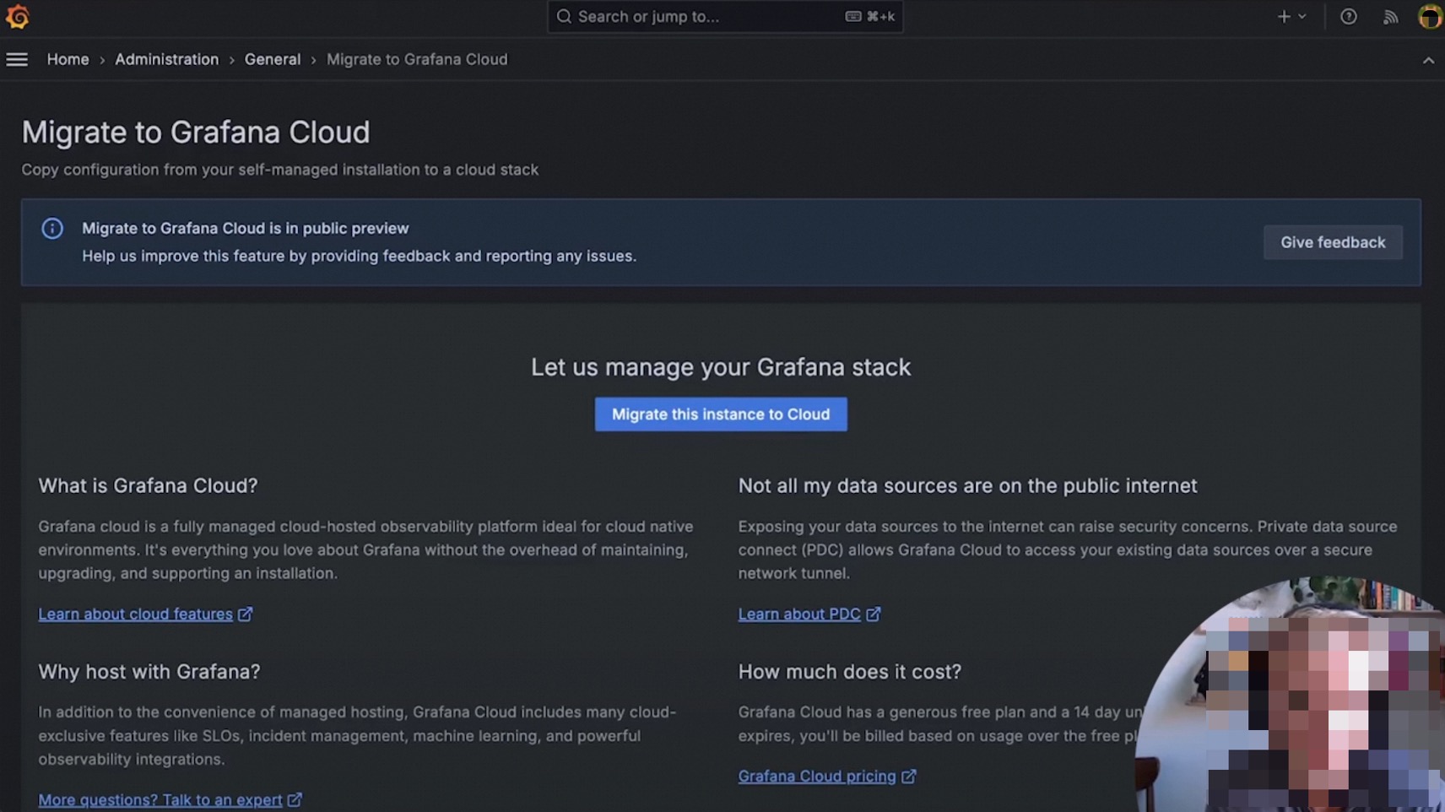This screenshot has width=1445, height=812.
Task: Click external link icon beside Learn about PDC
Action: coord(874,614)
